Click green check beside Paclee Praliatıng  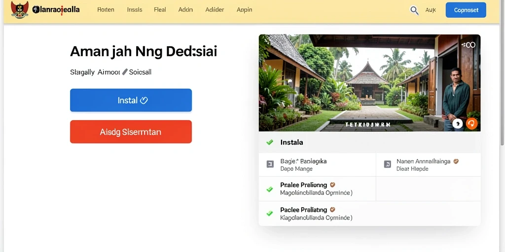tap(270, 213)
